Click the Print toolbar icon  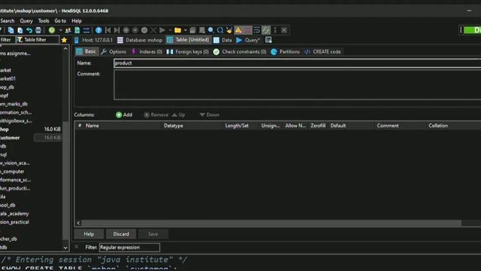(38, 30)
